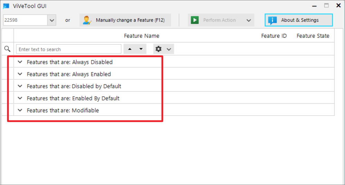Screen dimensions: 345x185
Task: Expand the Enabled By Default features group
Action: (20, 98)
